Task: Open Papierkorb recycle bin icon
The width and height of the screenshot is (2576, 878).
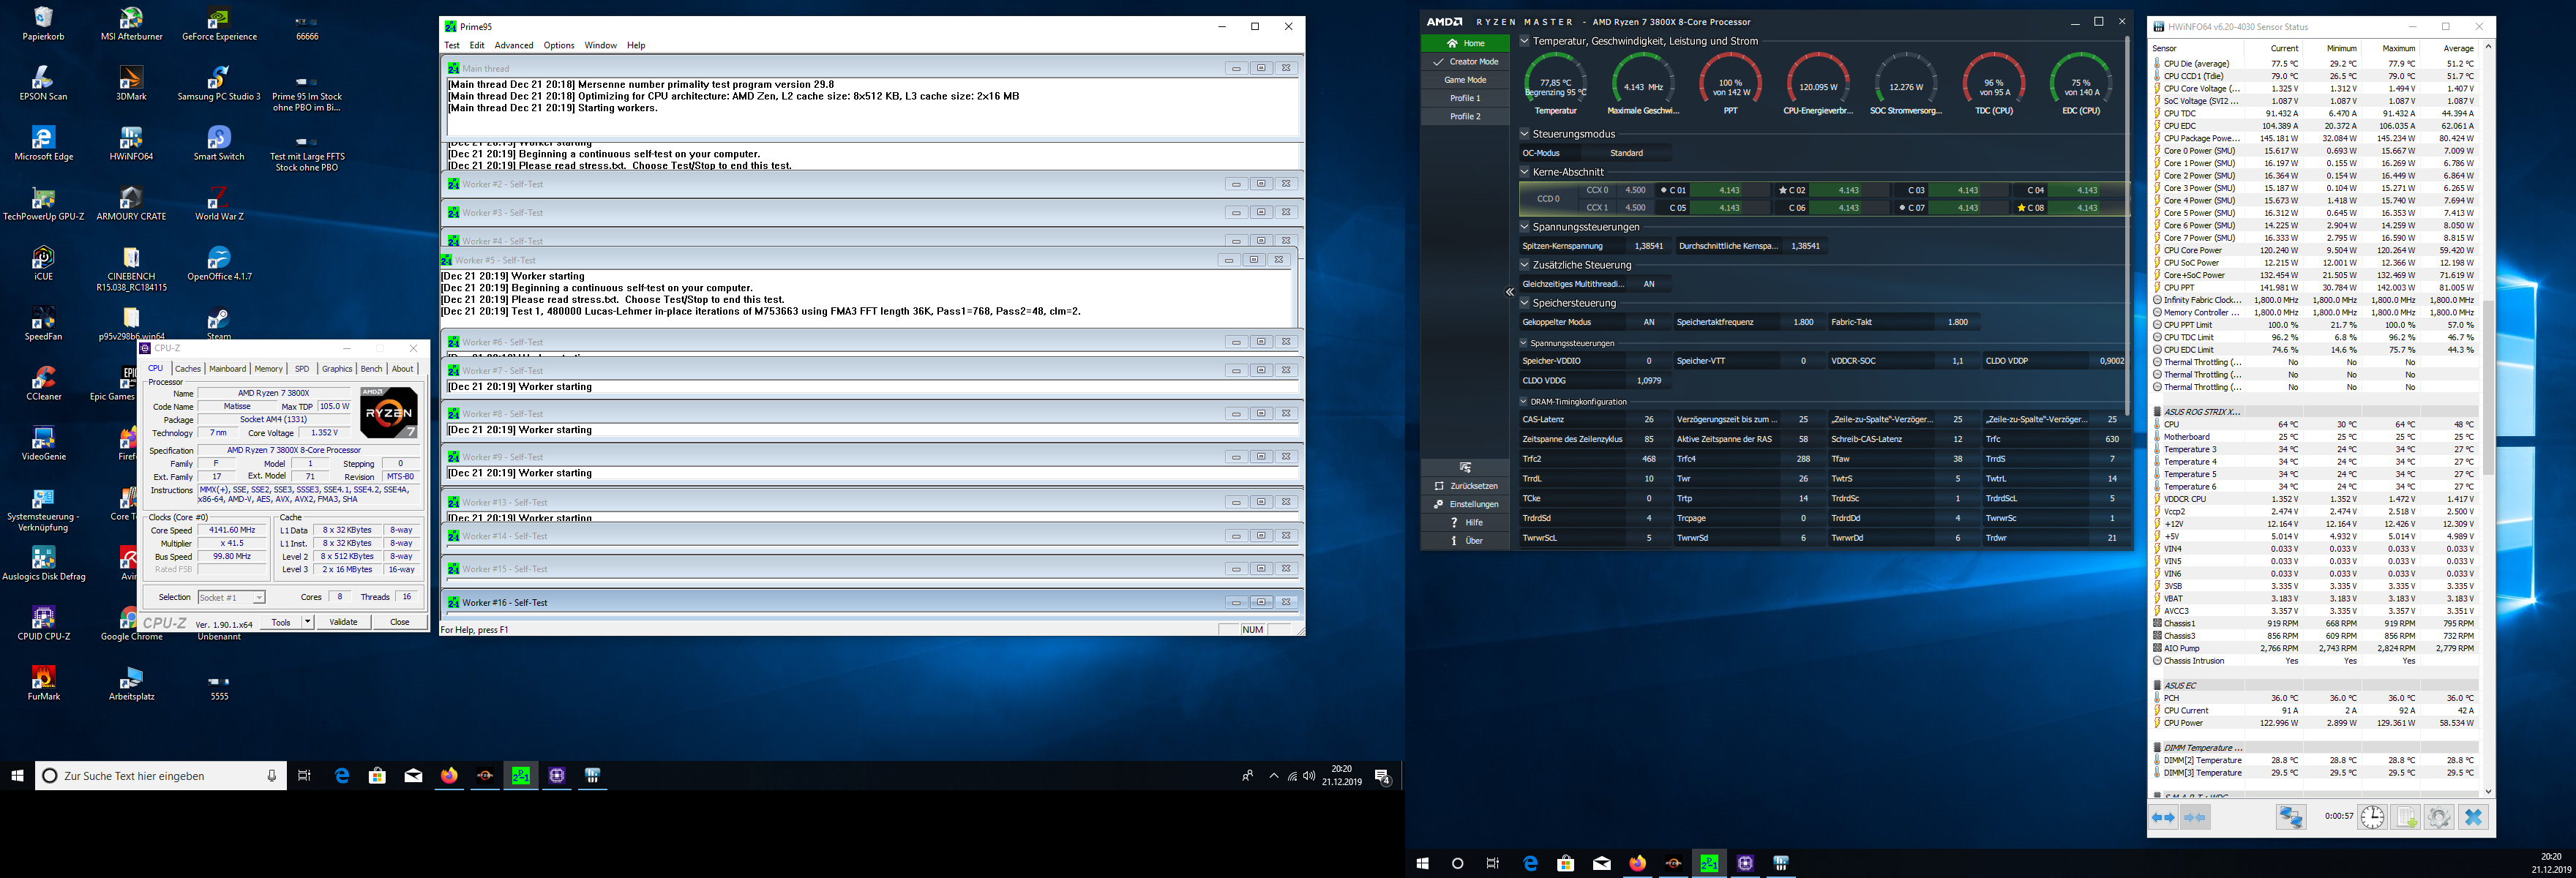Action: (x=43, y=24)
